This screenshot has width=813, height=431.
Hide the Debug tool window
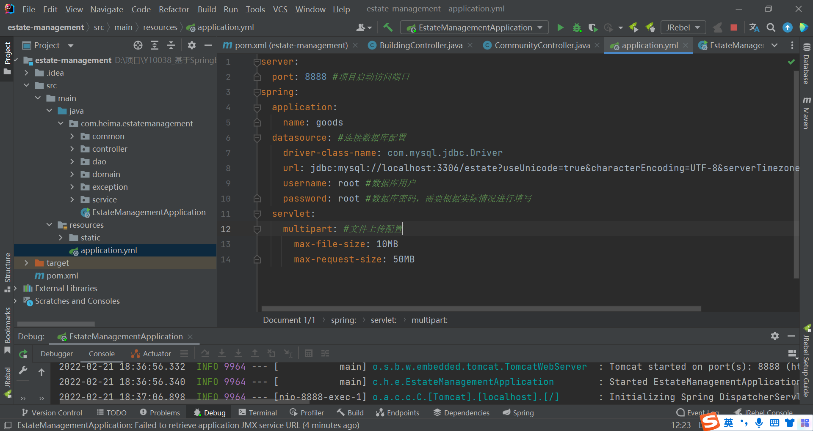click(x=791, y=336)
